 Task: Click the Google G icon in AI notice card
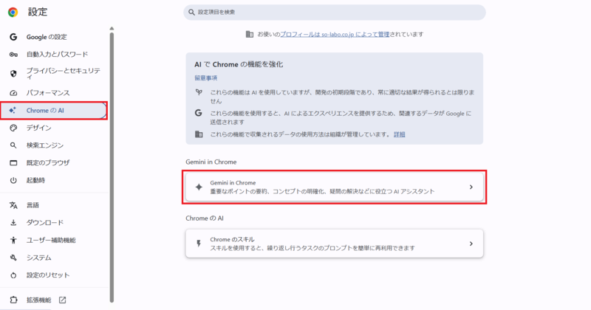pyautogui.click(x=198, y=113)
